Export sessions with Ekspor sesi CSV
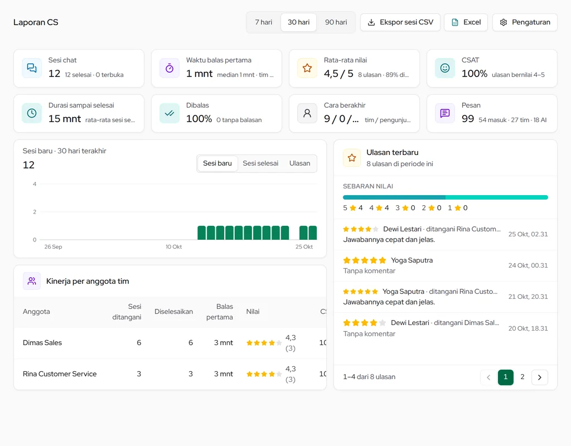The width and height of the screenshot is (571, 446). (400, 22)
